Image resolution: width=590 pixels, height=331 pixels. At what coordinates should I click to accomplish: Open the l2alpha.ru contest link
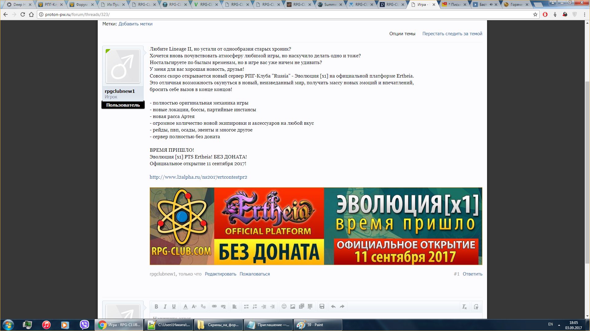(198, 177)
